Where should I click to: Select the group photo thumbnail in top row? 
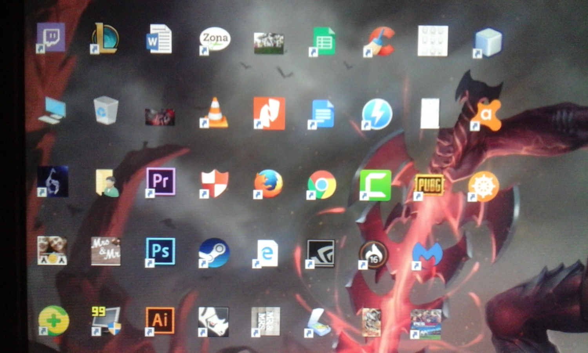[269, 43]
